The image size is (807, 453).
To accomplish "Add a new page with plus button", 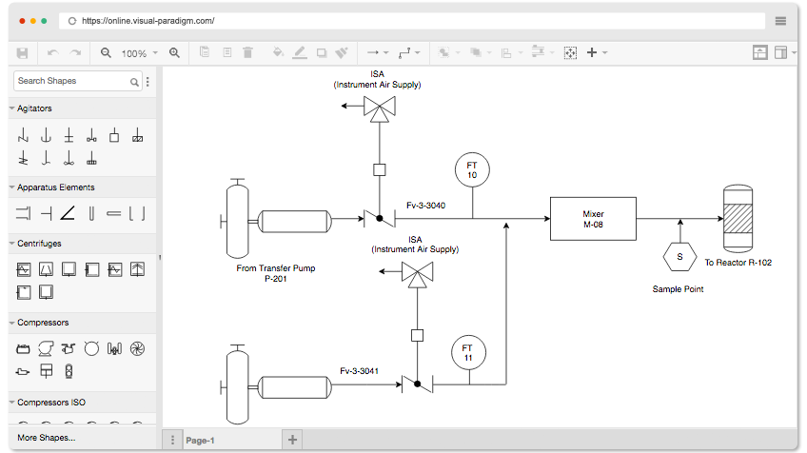I will tap(292, 440).
